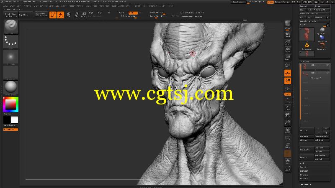Screen dimensions: 335x188
Task: Toggle Transp transparency mode
Action: point(288,146)
